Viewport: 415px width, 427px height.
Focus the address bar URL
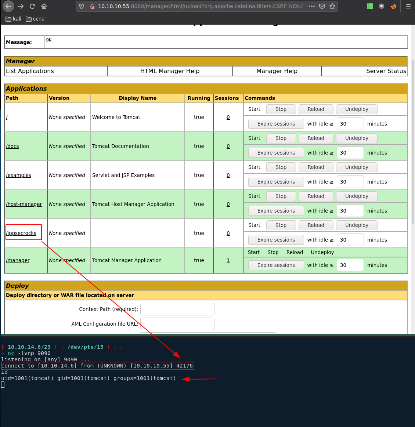[x=201, y=6]
